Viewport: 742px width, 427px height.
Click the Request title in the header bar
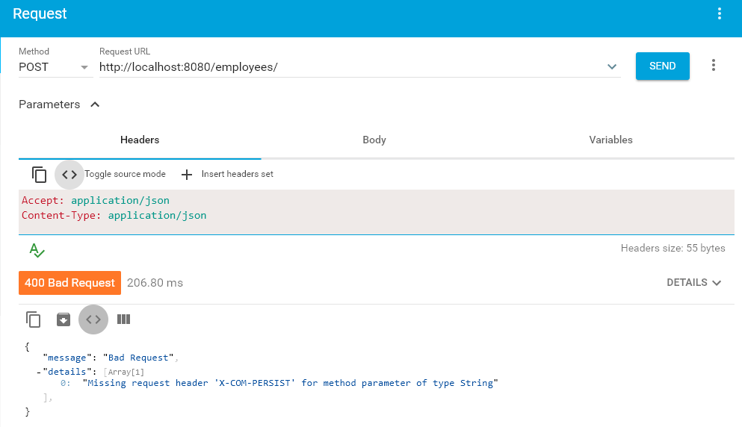click(40, 13)
